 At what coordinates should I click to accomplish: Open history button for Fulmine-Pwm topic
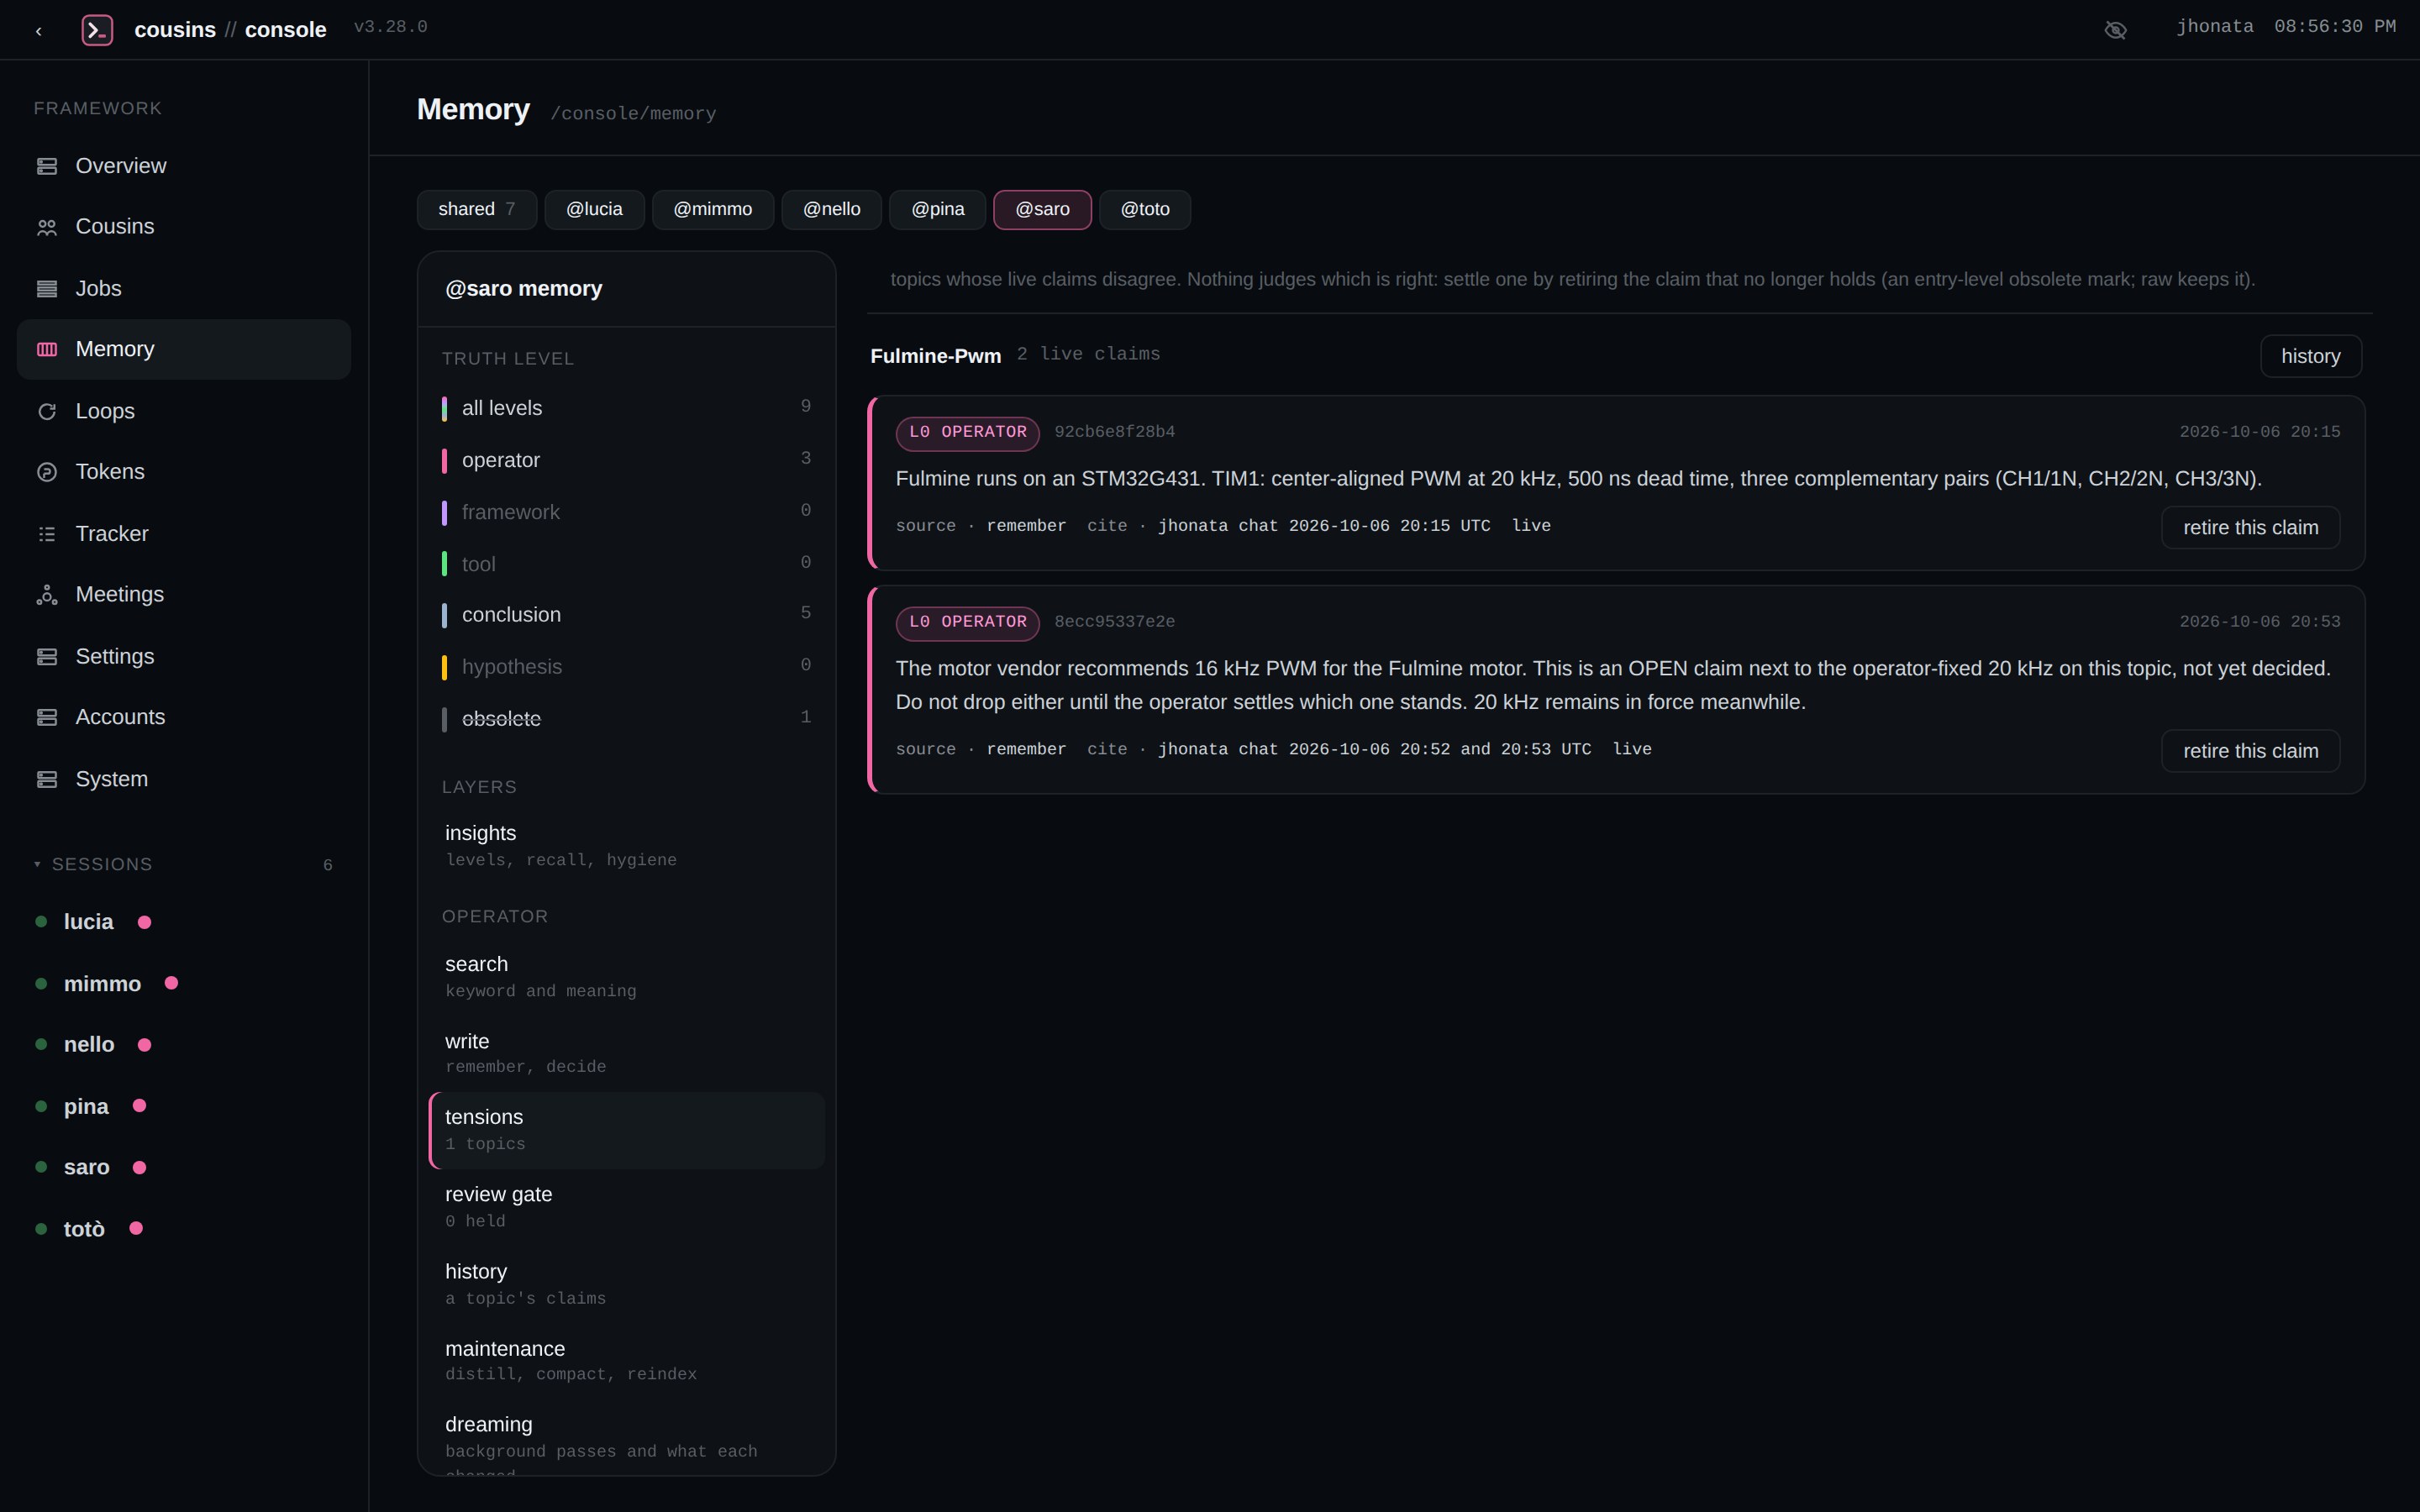(2310, 356)
